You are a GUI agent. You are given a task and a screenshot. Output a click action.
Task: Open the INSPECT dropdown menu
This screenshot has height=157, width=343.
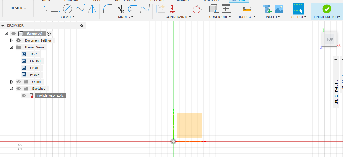(248, 17)
